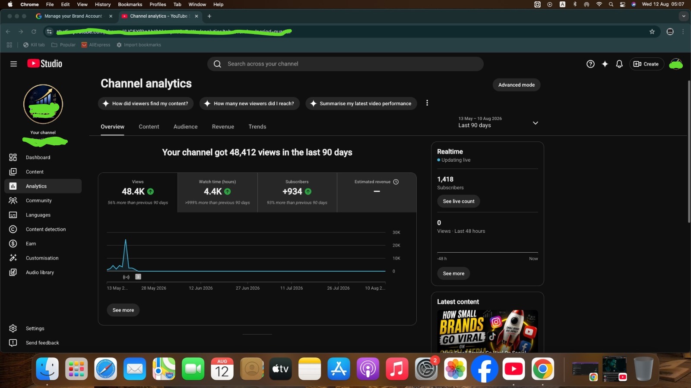
Task: Open the Help question mark icon
Action: (590, 64)
